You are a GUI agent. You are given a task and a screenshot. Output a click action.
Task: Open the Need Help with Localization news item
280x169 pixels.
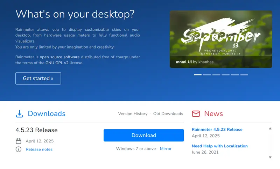(219, 146)
